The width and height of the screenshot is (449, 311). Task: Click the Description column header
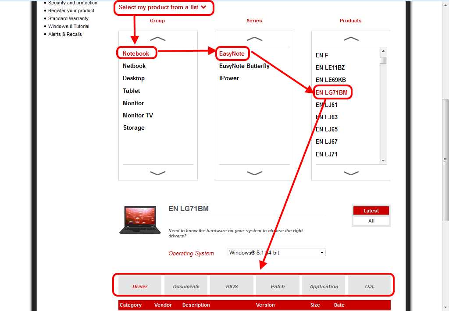tap(196, 305)
